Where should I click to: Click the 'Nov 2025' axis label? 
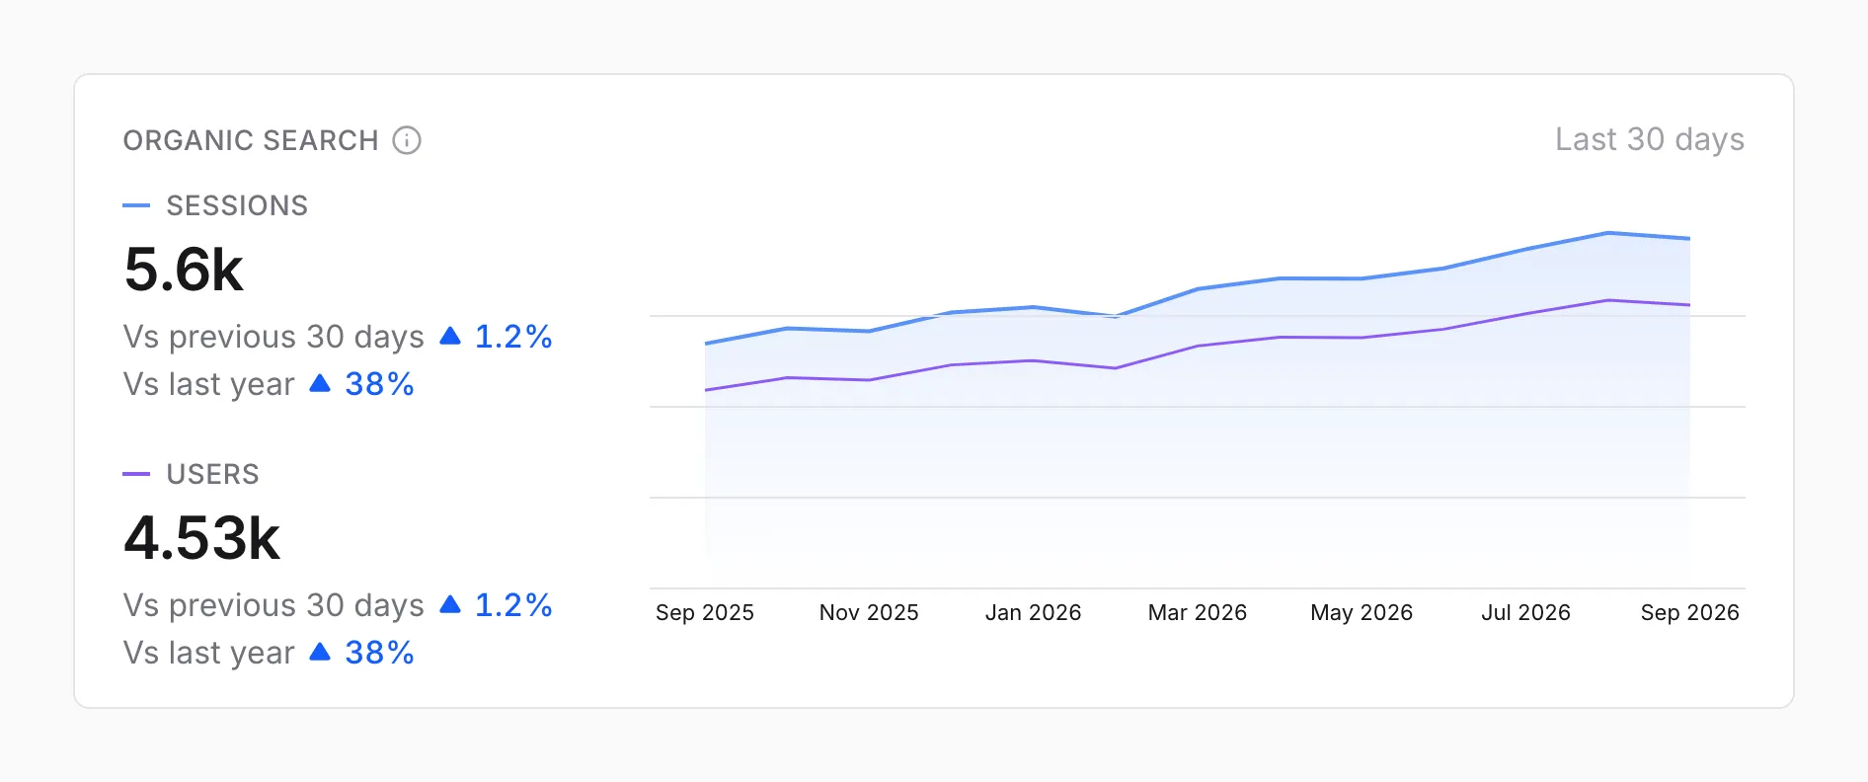click(869, 612)
